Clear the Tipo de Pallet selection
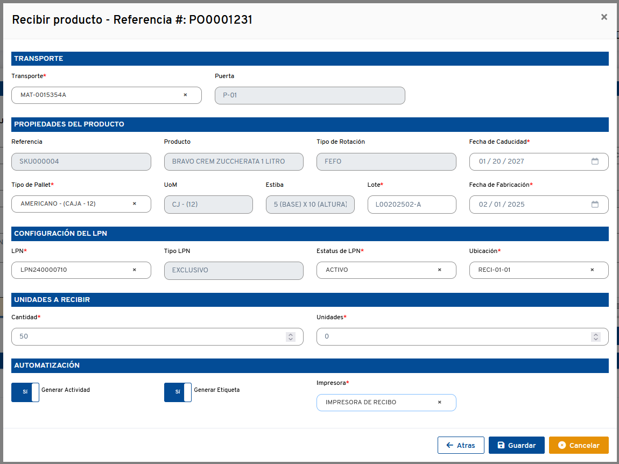Image resolution: width=619 pixels, height=464 pixels. click(x=135, y=204)
